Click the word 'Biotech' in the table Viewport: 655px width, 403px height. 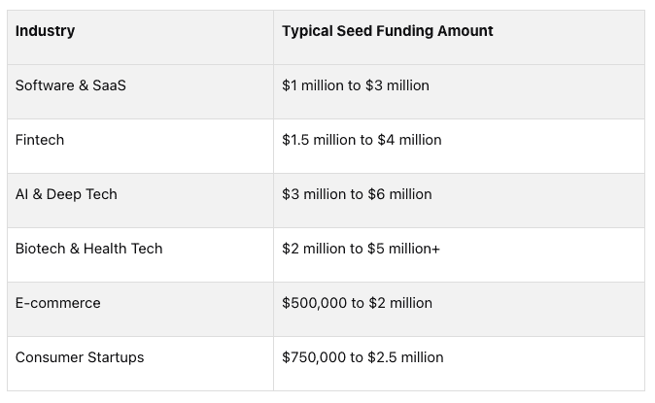[40, 249]
